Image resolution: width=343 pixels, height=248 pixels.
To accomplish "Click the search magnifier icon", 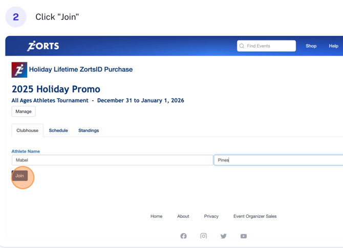I will [242, 46].
